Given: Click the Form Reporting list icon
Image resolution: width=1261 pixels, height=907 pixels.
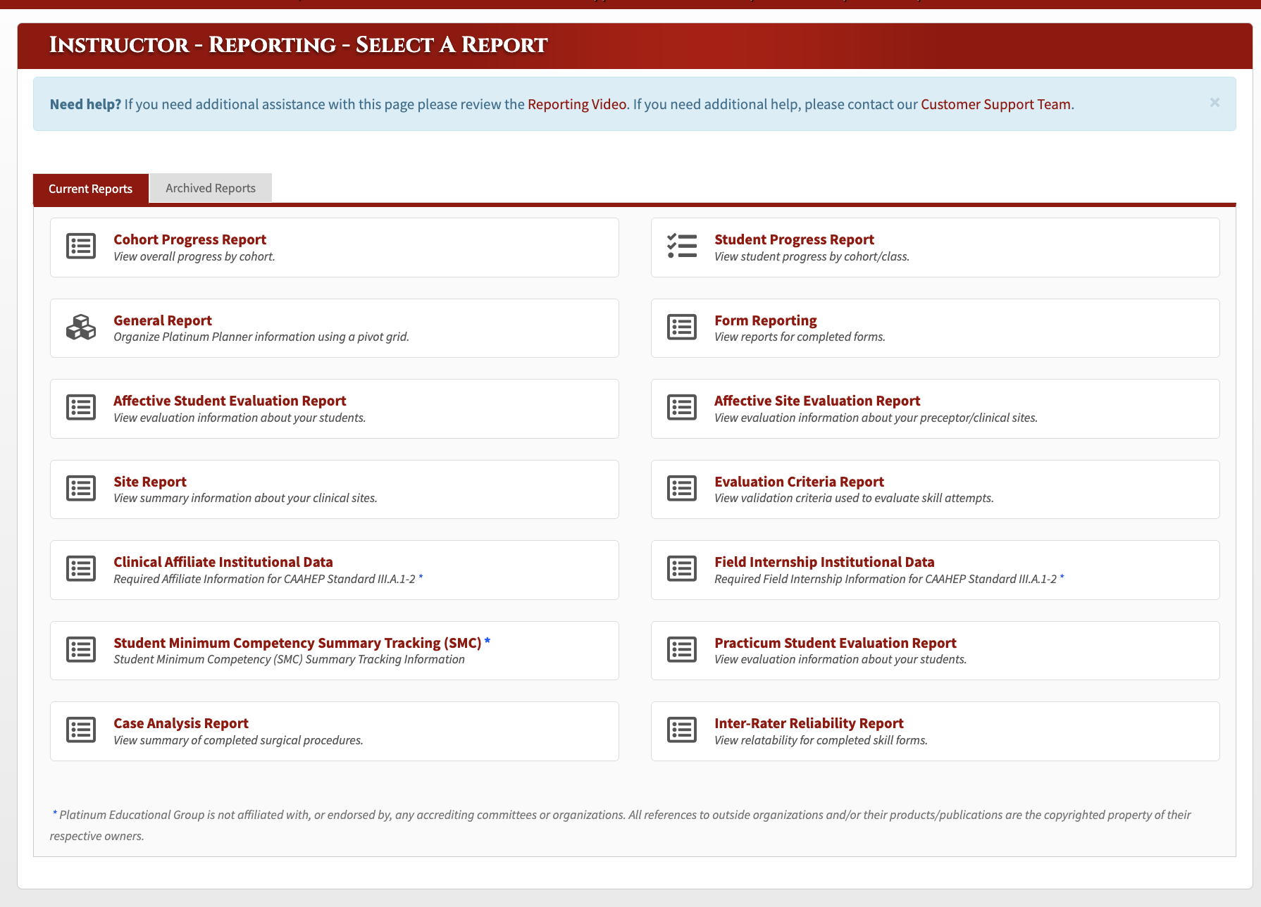Looking at the screenshot, I should click(682, 327).
